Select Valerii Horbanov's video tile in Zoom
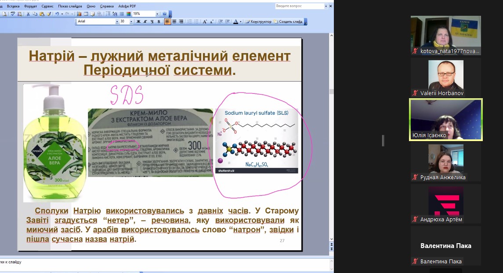 point(446,78)
